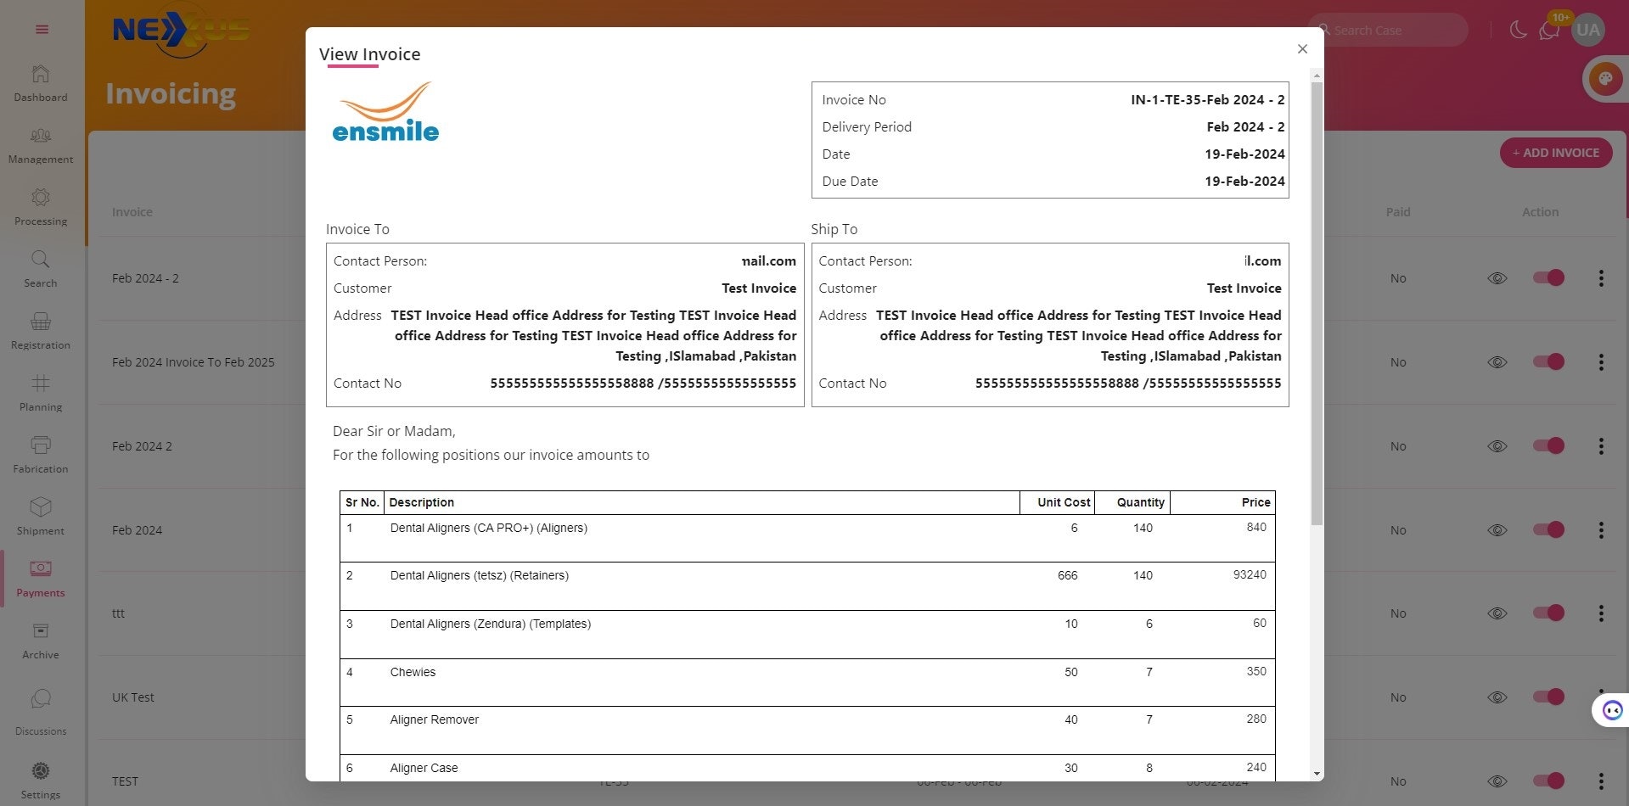1629x806 pixels.
Task: View the Feb 2024 2 invoice eye icon
Action: pyautogui.click(x=1497, y=446)
